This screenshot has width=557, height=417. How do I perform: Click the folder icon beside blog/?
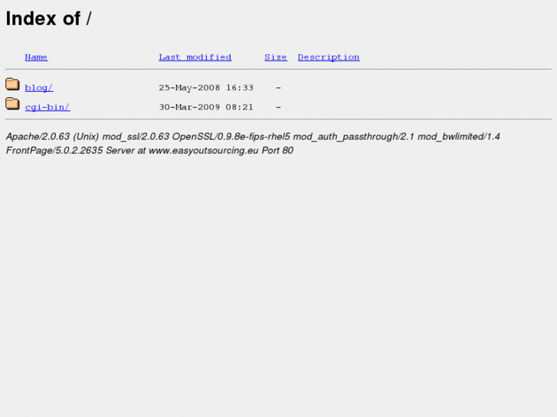pyautogui.click(x=12, y=84)
